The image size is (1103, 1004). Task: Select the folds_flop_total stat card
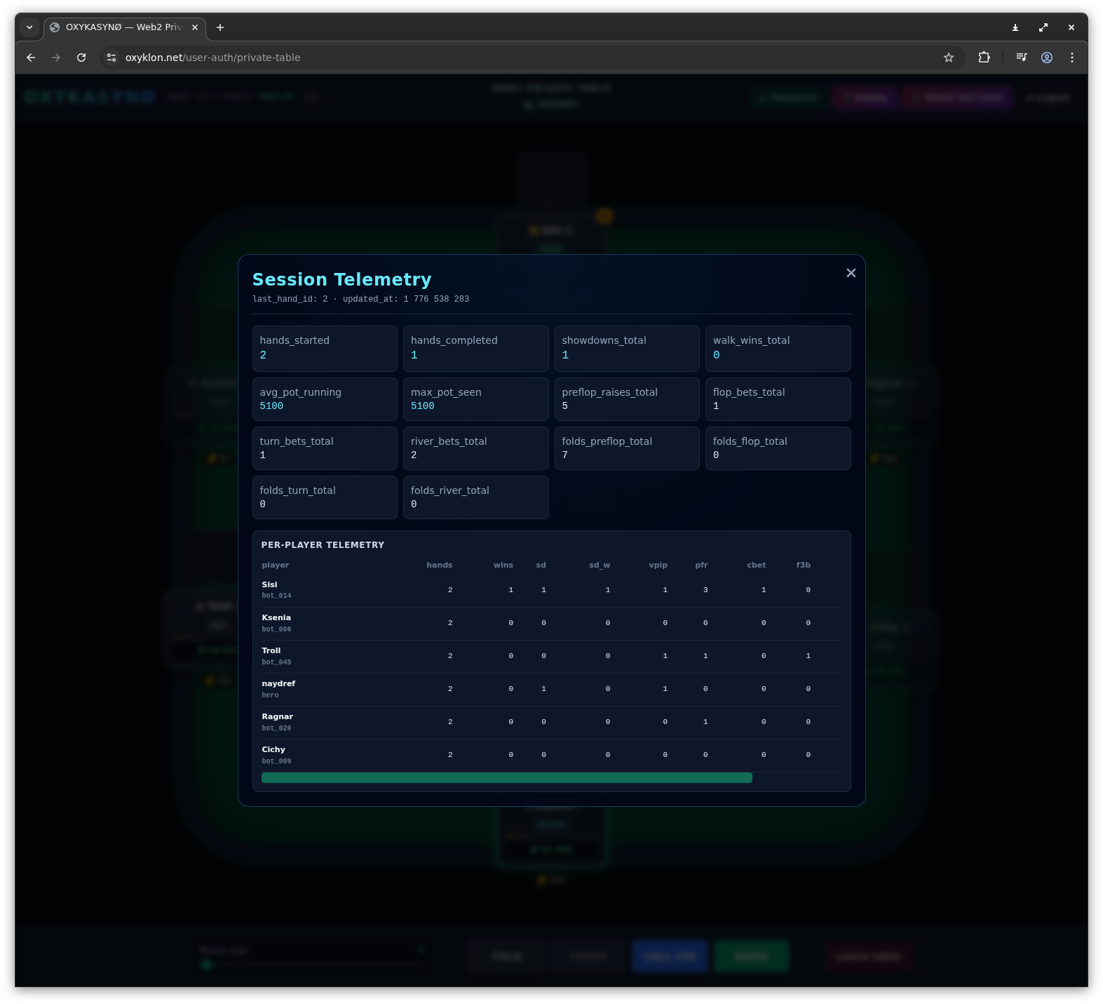[778, 448]
